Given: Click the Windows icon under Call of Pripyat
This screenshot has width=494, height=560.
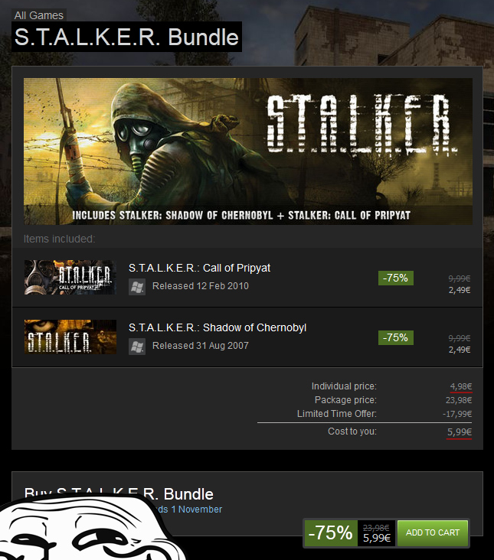Looking at the screenshot, I should pos(137,286).
